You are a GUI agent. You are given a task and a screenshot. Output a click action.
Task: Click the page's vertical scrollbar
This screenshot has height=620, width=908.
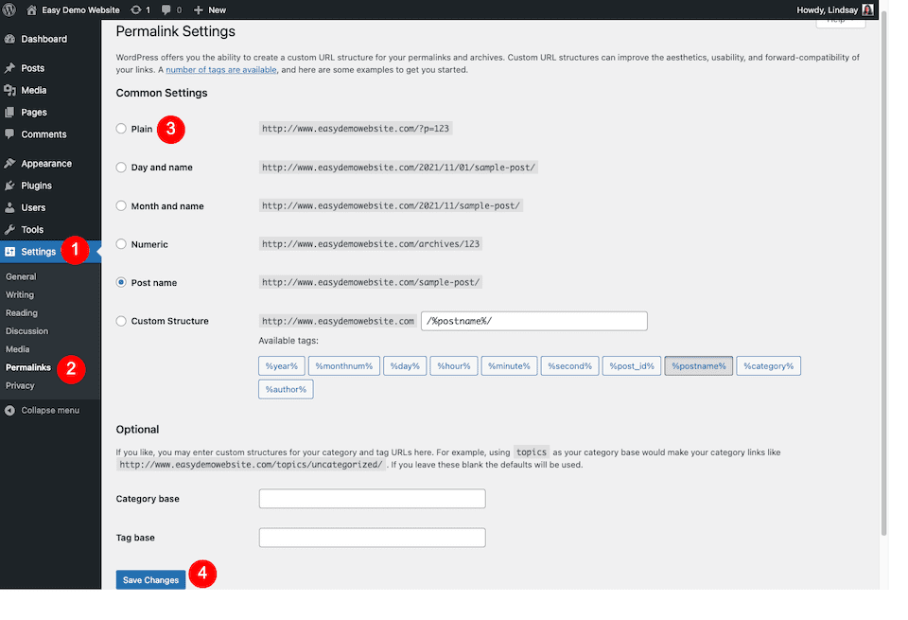click(883, 284)
